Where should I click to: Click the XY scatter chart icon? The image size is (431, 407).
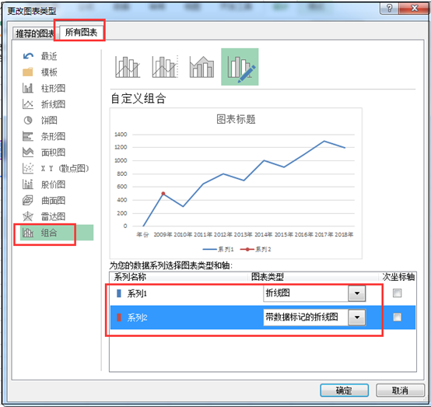28,168
